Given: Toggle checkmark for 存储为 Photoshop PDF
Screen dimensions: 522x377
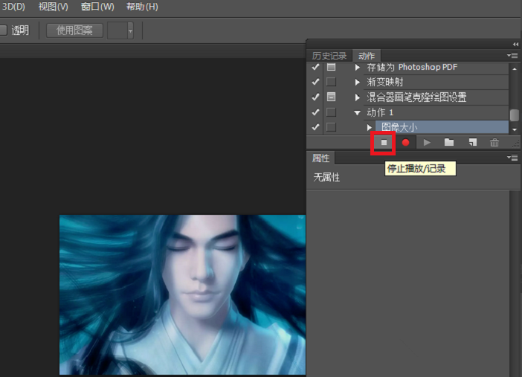Looking at the screenshot, I should (x=315, y=67).
